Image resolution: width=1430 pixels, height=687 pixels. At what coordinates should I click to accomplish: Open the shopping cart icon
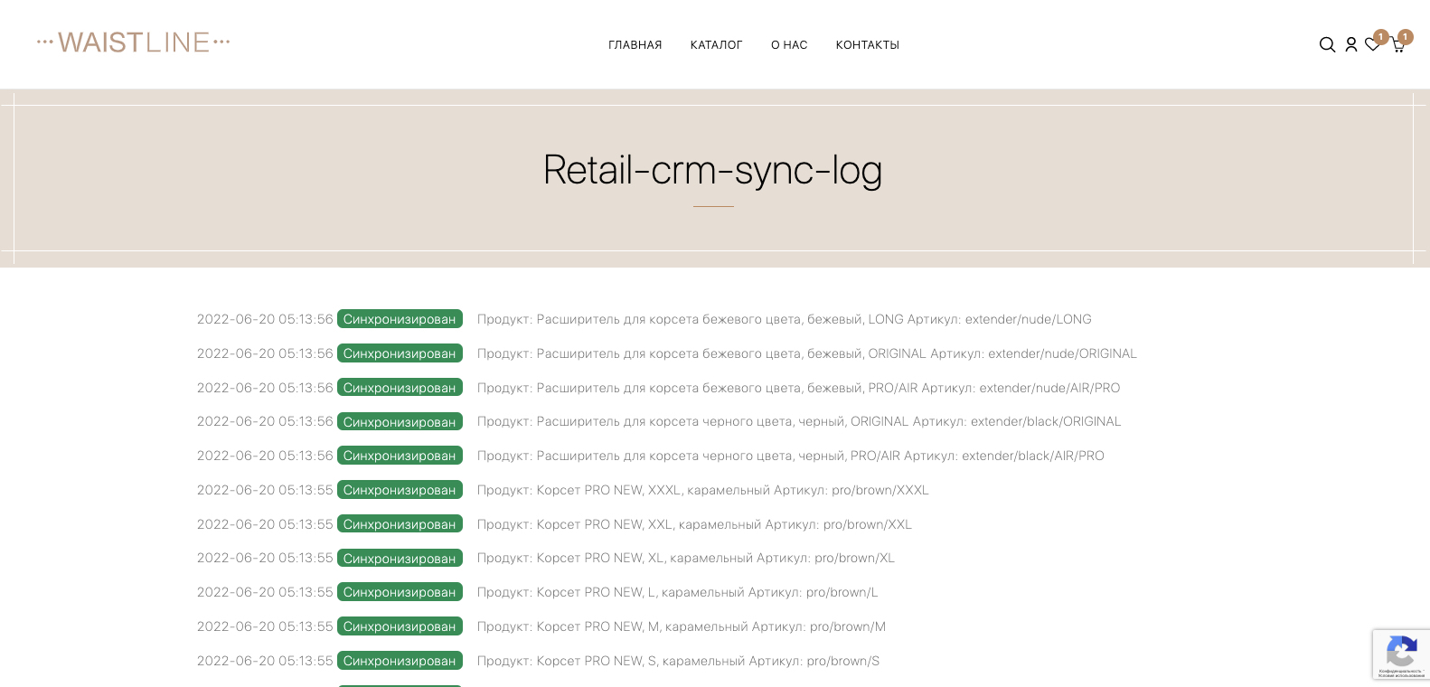1397,44
